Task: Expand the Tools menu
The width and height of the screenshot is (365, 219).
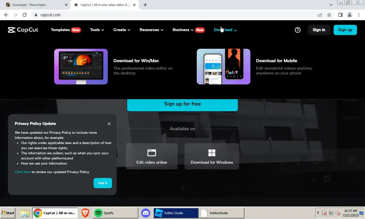Action: [x=97, y=30]
